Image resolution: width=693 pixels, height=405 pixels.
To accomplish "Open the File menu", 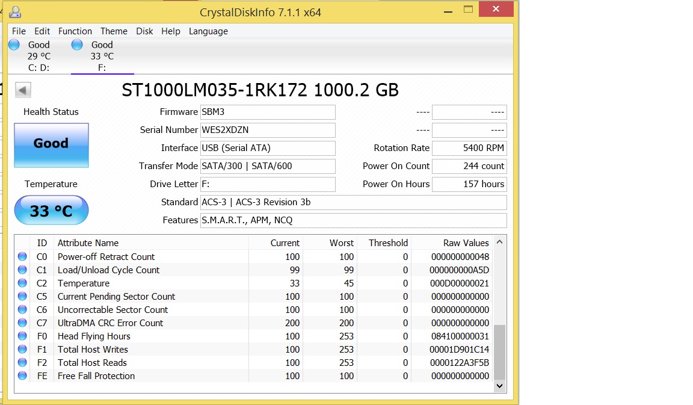I will pos(19,31).
